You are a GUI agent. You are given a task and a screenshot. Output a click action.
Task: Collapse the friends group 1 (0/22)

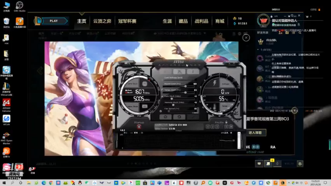[258, 50]
